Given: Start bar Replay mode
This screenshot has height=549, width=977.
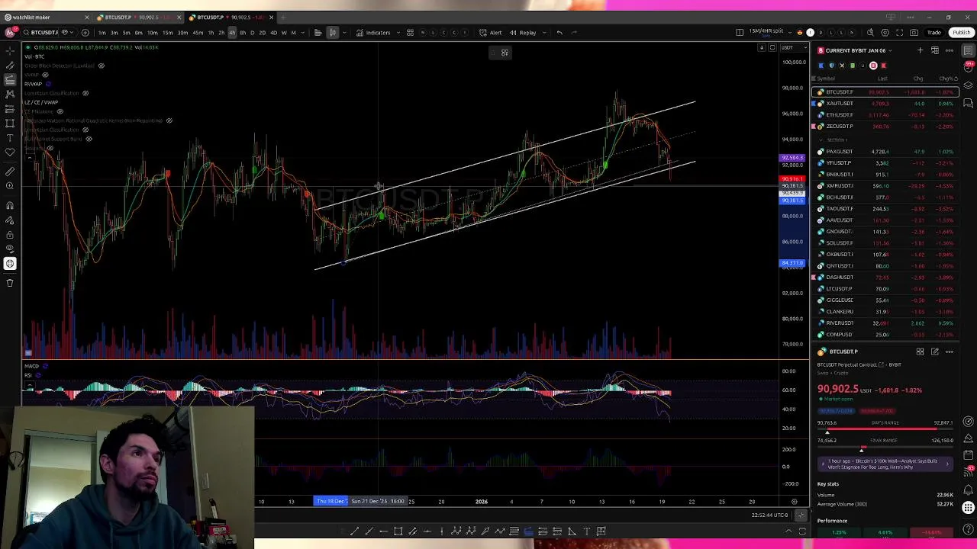Looking at the screenshot, I should pyautogui.click(x=522, y=33).
